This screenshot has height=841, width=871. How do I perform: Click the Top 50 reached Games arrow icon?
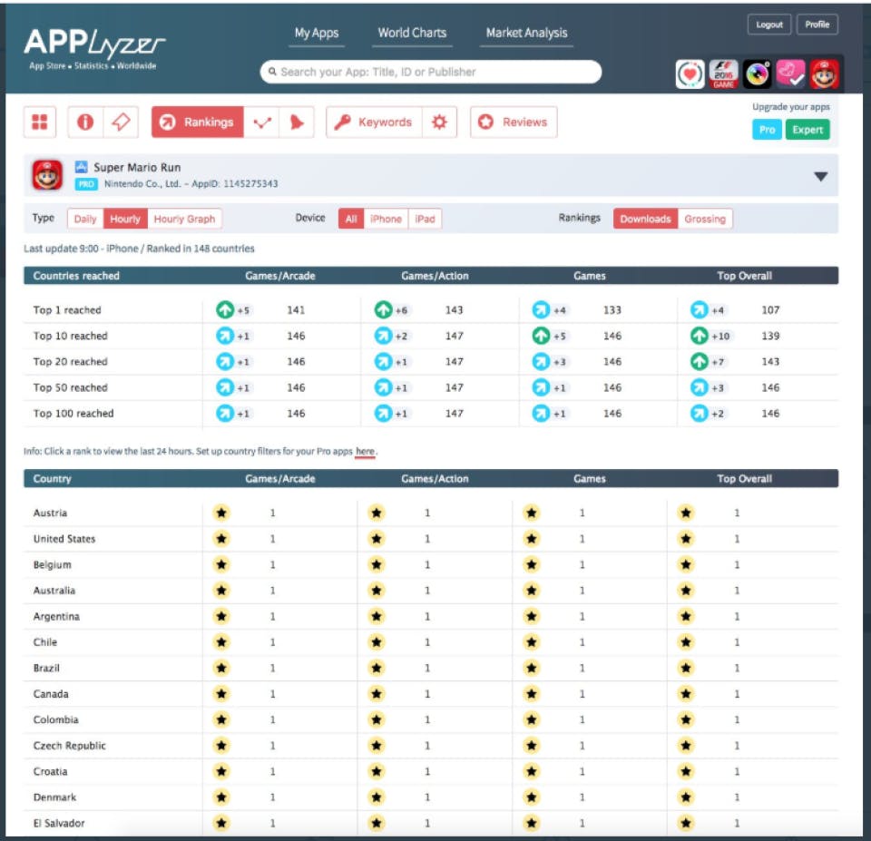(541, 387)
